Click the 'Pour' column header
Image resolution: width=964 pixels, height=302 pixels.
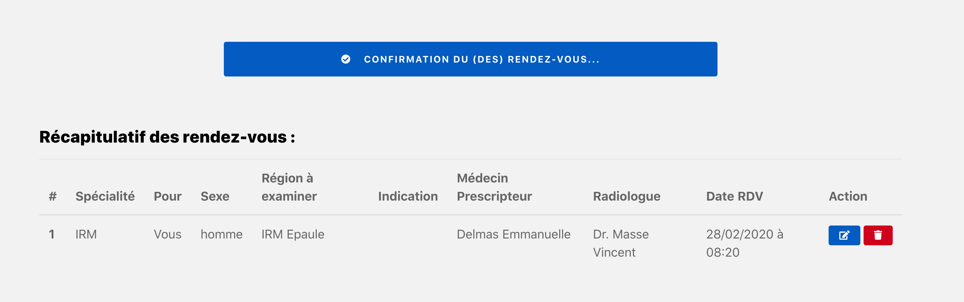click(167, 196)
